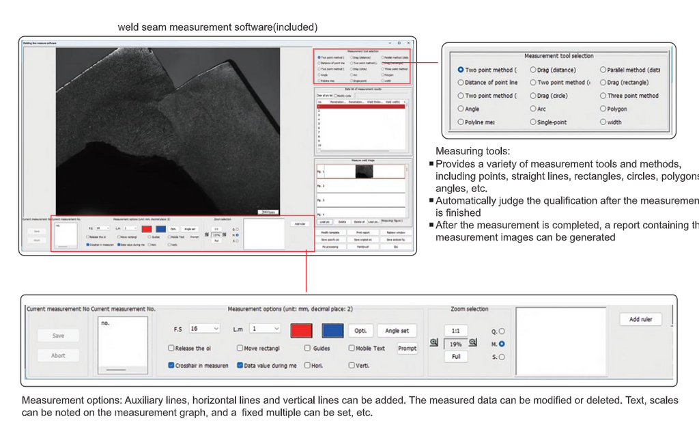Maximize the Welding line measure software window

399,43
